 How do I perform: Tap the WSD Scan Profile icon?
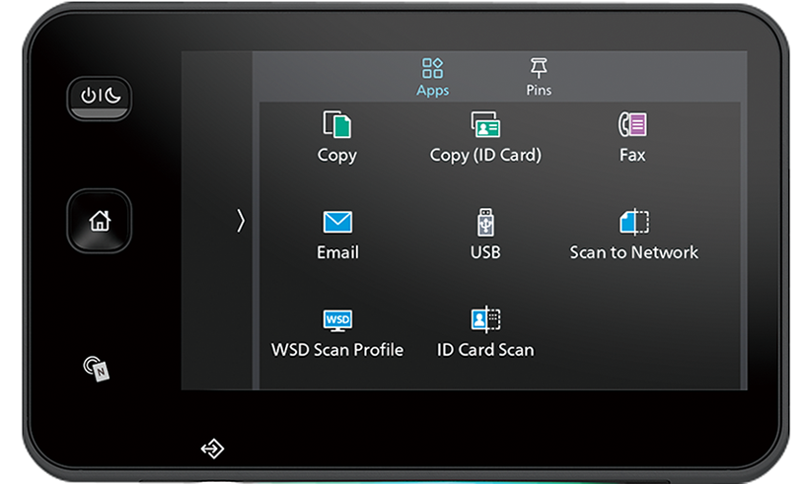(x=337, y=319)
